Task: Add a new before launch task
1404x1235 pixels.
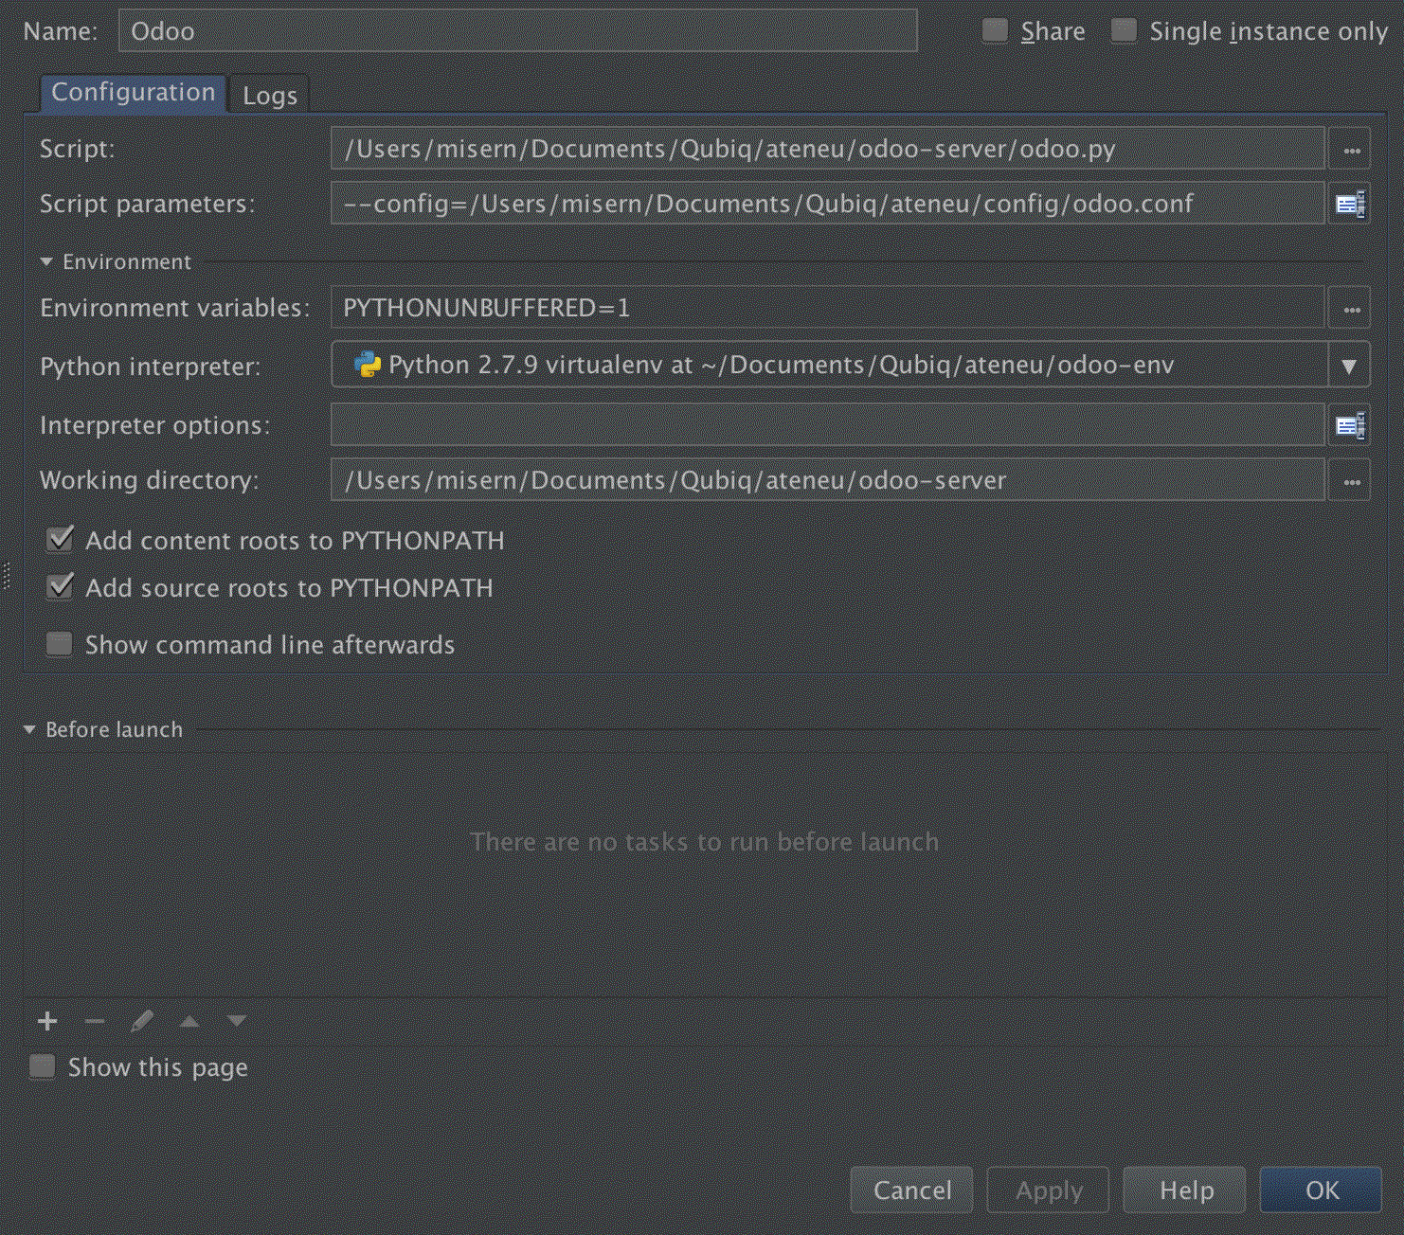Action: 47,1021
